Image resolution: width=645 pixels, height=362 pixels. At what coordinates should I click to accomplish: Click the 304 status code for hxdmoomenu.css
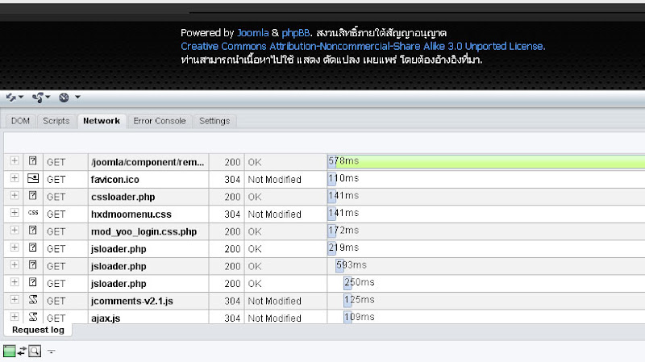click(232, 214)
